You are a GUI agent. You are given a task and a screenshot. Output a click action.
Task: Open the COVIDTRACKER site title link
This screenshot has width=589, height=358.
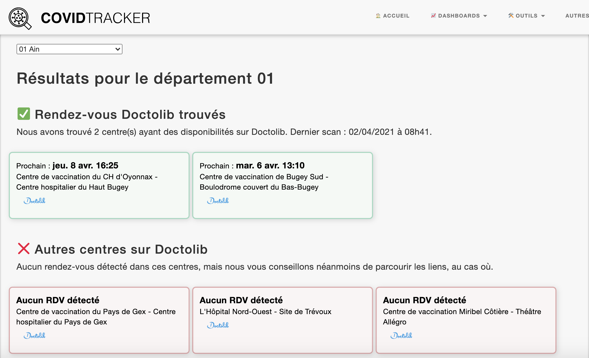(x=96, y=18)
